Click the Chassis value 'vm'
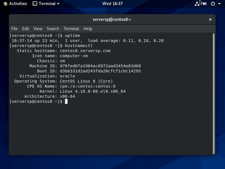 coord(62,61)
